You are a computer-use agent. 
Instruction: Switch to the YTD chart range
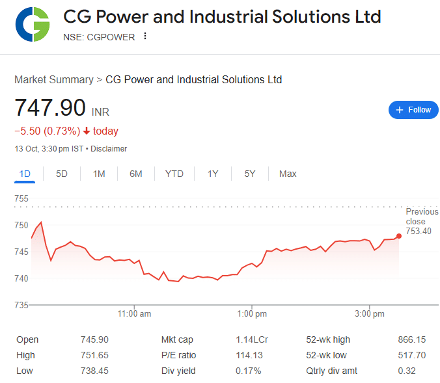click(174, 174)
